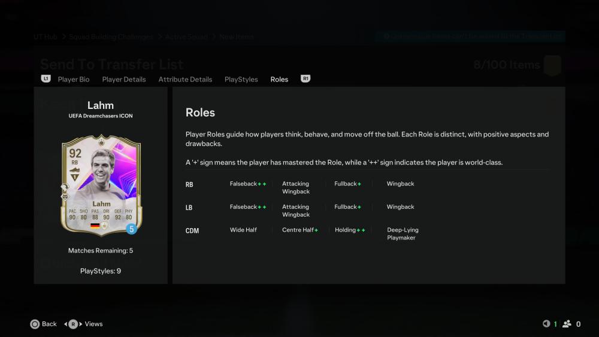Open the Player Bio tab
599x337 pixels.
click(74, 80)
